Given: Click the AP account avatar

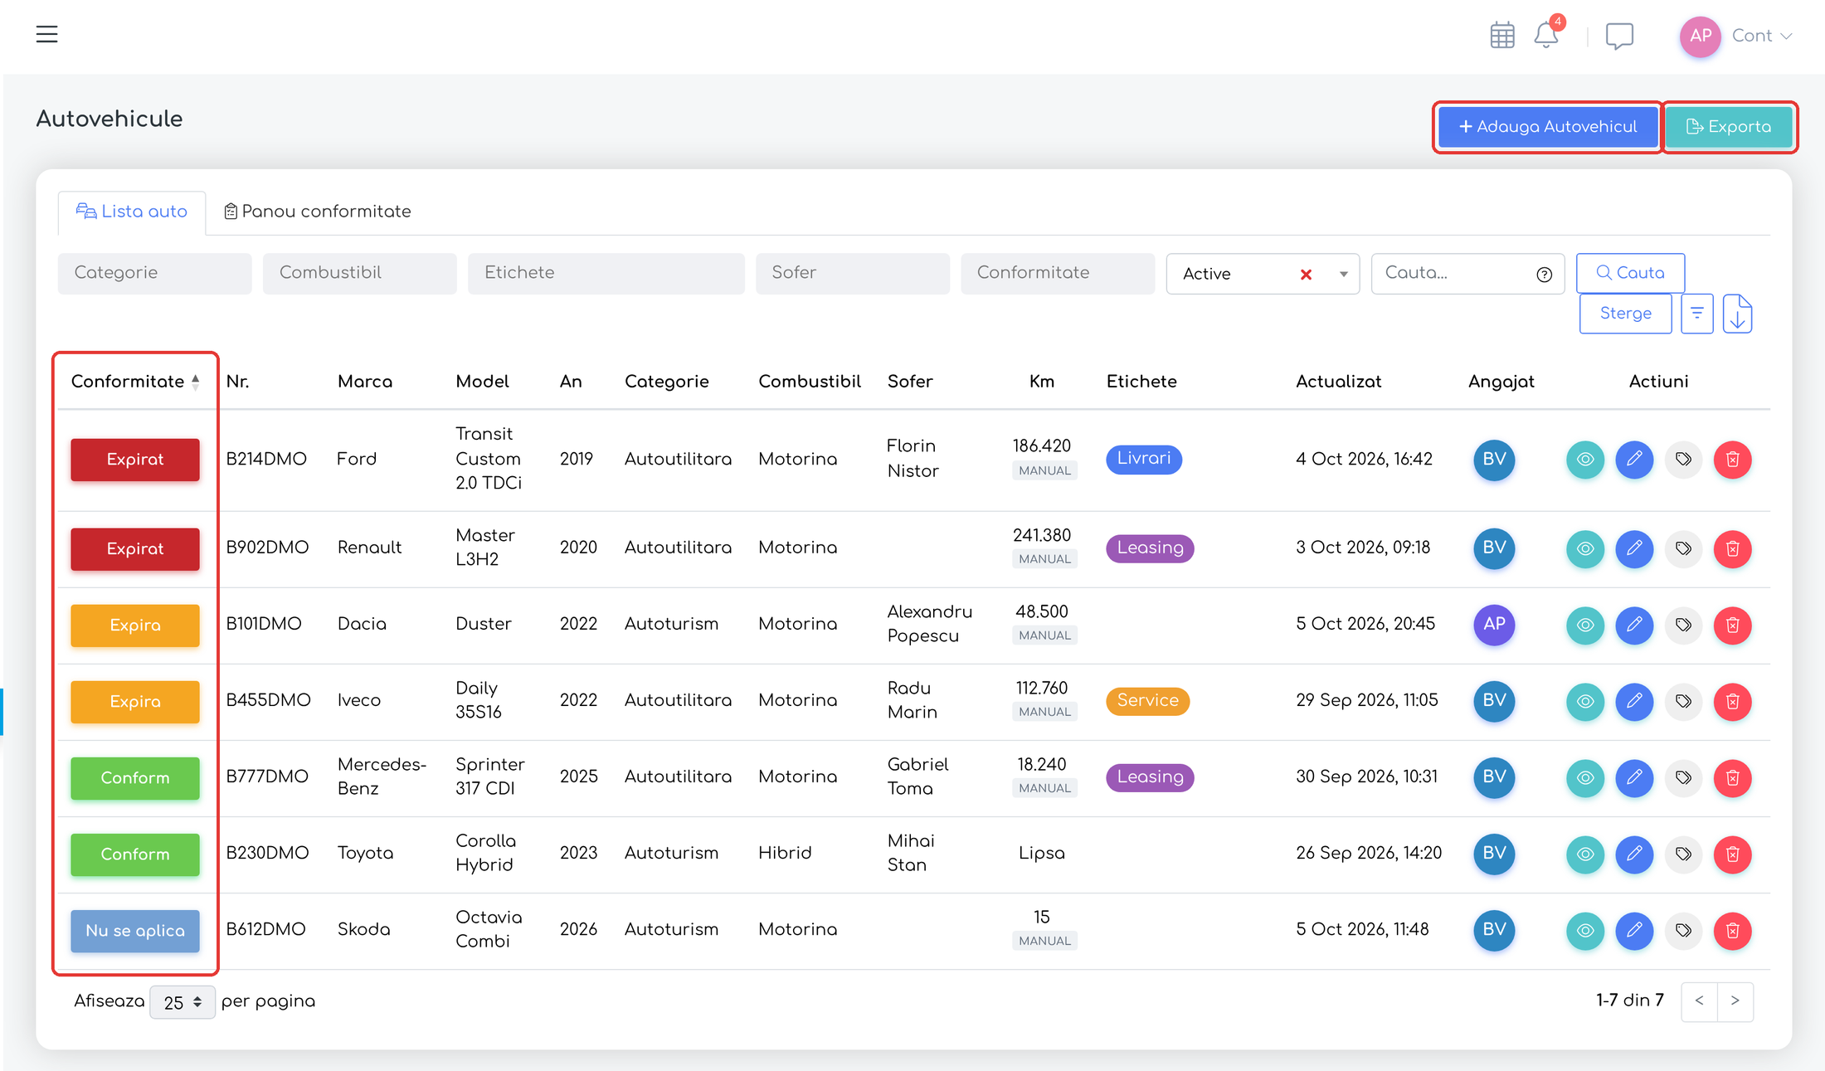Looking at the screenshot, I should [1700, 36].
